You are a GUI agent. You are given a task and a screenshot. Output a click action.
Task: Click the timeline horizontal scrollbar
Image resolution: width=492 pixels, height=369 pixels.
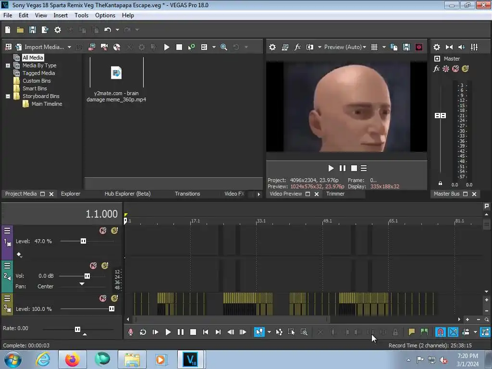232,320
